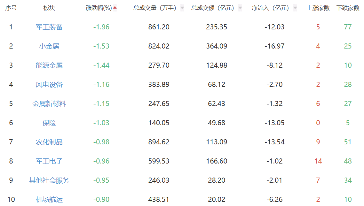Image resolution: width=364 pixels, height=206 pixels.
Task: Click the 净流入 sort arrow icon
Action: (295, 8)
